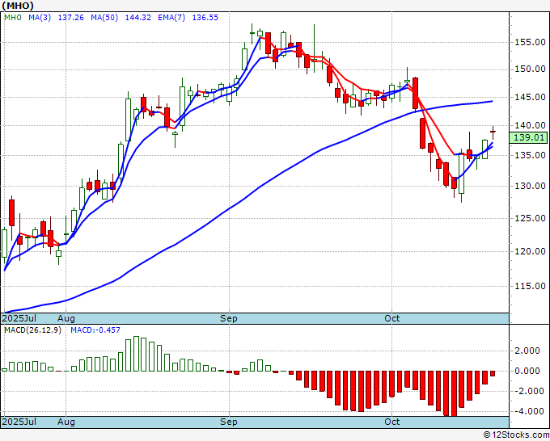550x441 pixels.
Task: Click the 140.00 price axis label
Action: [x=530, y=125]
